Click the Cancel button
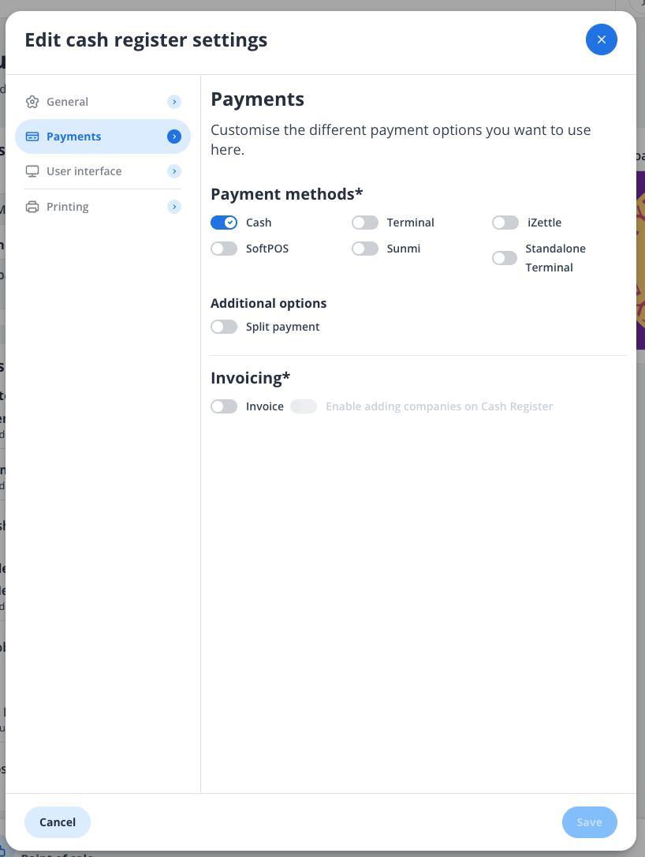This screenshot has height=857, width=645. pos(57,821)
